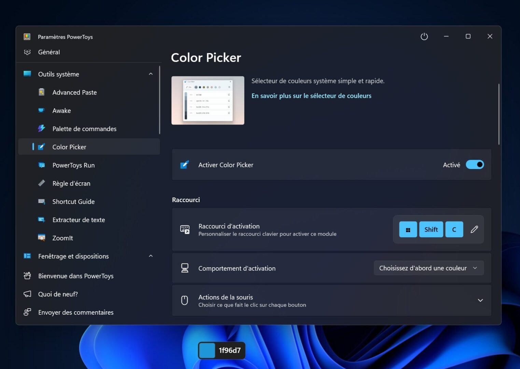Collapse Fenêtrage et dispositions section
The height and width of the screenshot is (369, 520).
coord(151,256)
